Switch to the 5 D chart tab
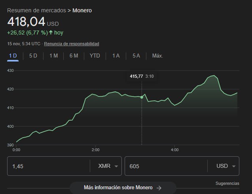Viewport: 252px width, 194px height. coord(33,56)
